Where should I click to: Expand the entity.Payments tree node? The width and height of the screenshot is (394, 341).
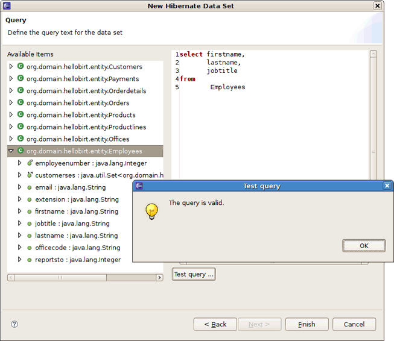pos(11,78)
